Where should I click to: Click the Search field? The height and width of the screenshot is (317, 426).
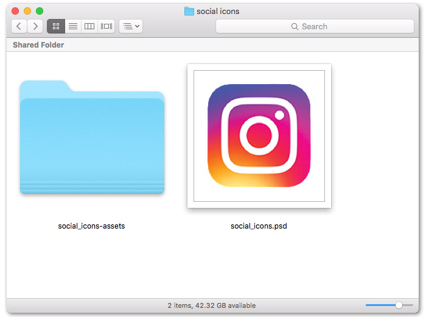(x=315, y=26)
